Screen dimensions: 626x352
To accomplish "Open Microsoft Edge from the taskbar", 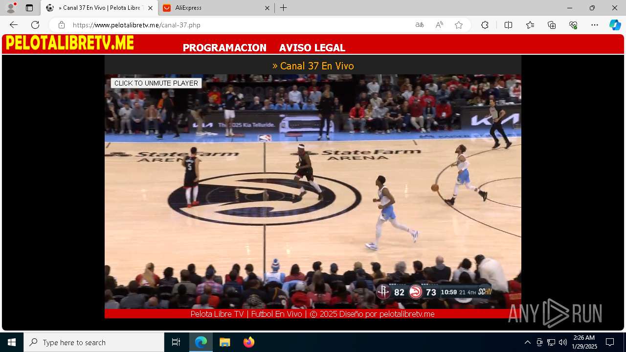I will click(x=201, y=342).
